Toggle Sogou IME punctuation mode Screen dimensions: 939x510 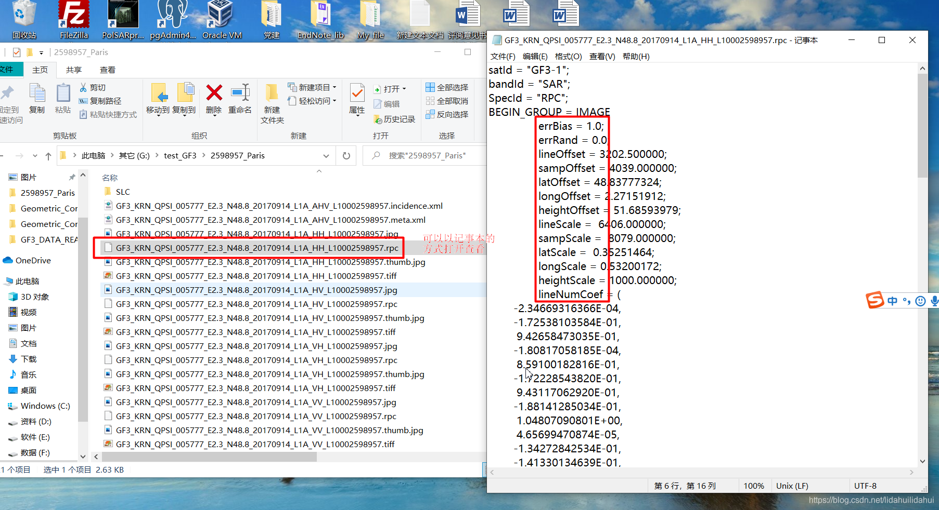pyautogui.click(x=907, y=301)
